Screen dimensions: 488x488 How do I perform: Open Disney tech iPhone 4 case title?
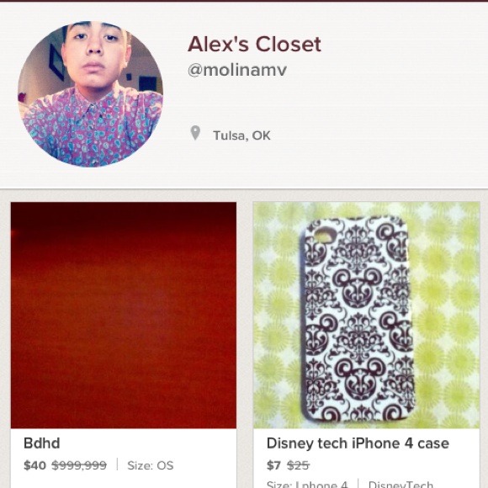(x=358, y=443)
